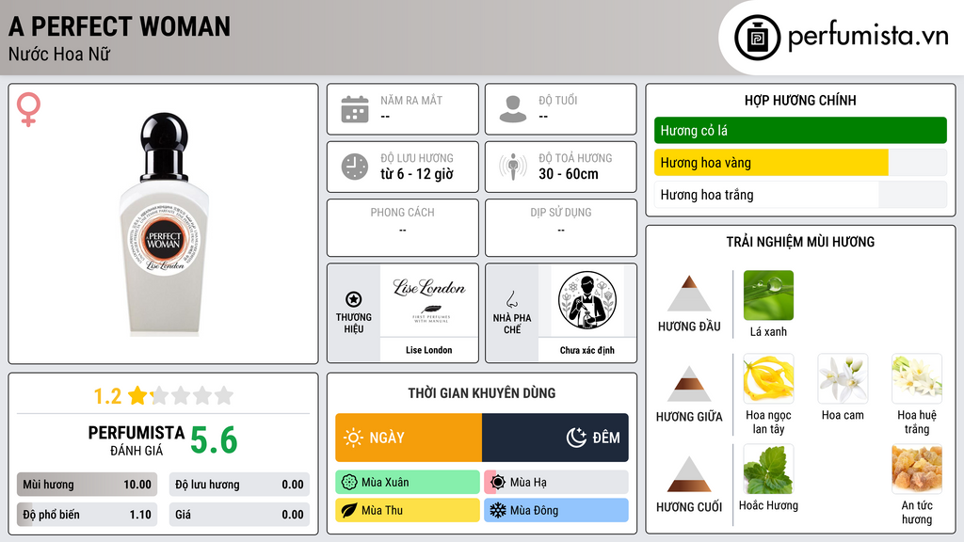Click the clock icon for Độ lưu hương
Viewport: 964px width, 542px height.
(x=355, y=167)
